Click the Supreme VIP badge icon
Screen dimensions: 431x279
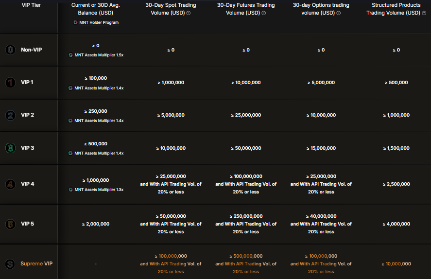10,264
